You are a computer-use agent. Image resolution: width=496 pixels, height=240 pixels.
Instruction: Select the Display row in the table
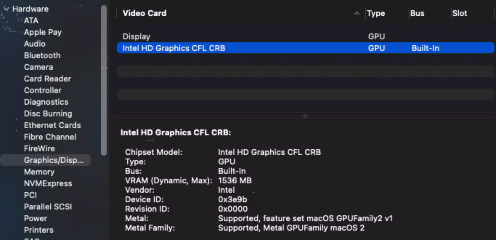pos(306,36)
